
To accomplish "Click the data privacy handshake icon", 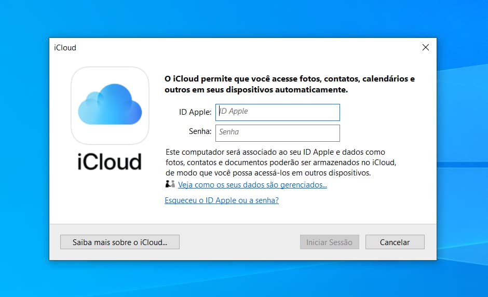I will [x=170, y=184].
